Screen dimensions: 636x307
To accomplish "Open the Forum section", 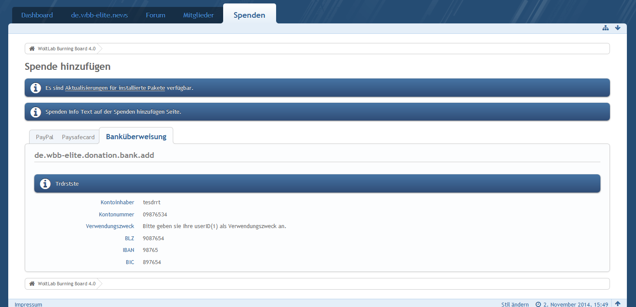I will tap(155, 15).
